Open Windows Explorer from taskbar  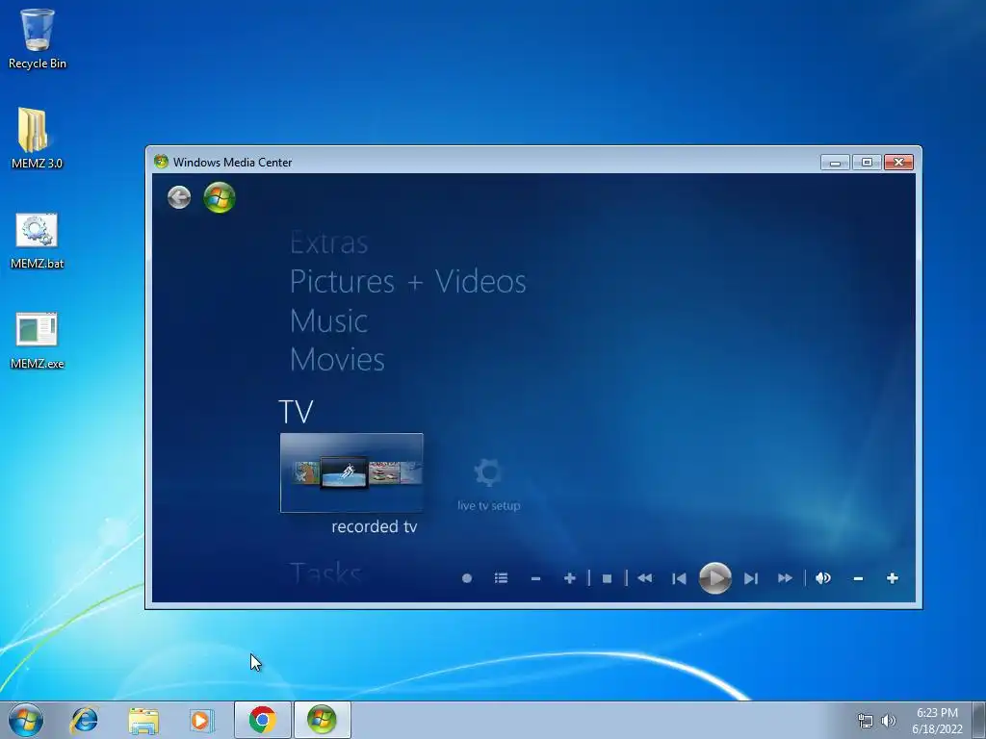pos(143,720)
